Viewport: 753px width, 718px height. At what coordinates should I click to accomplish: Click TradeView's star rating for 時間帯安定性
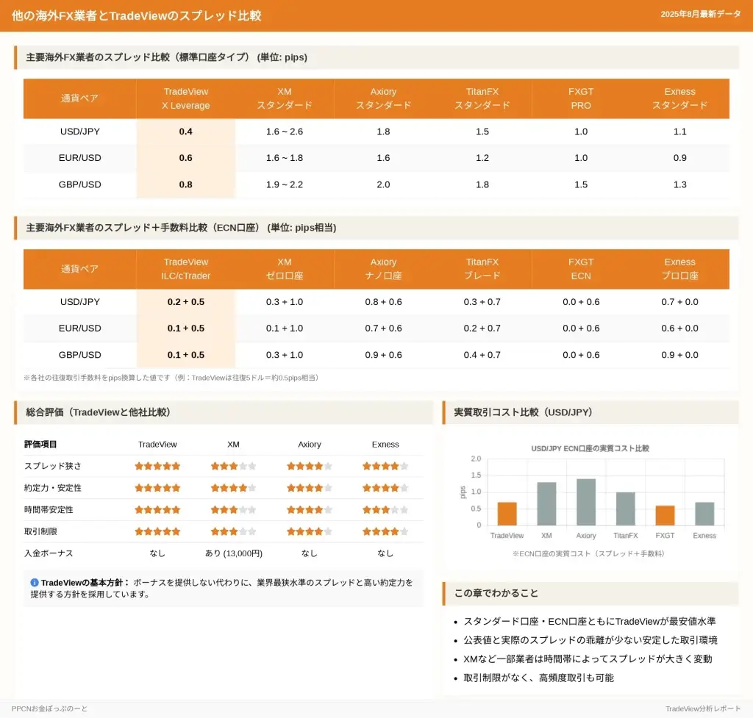tap(157, 510)
